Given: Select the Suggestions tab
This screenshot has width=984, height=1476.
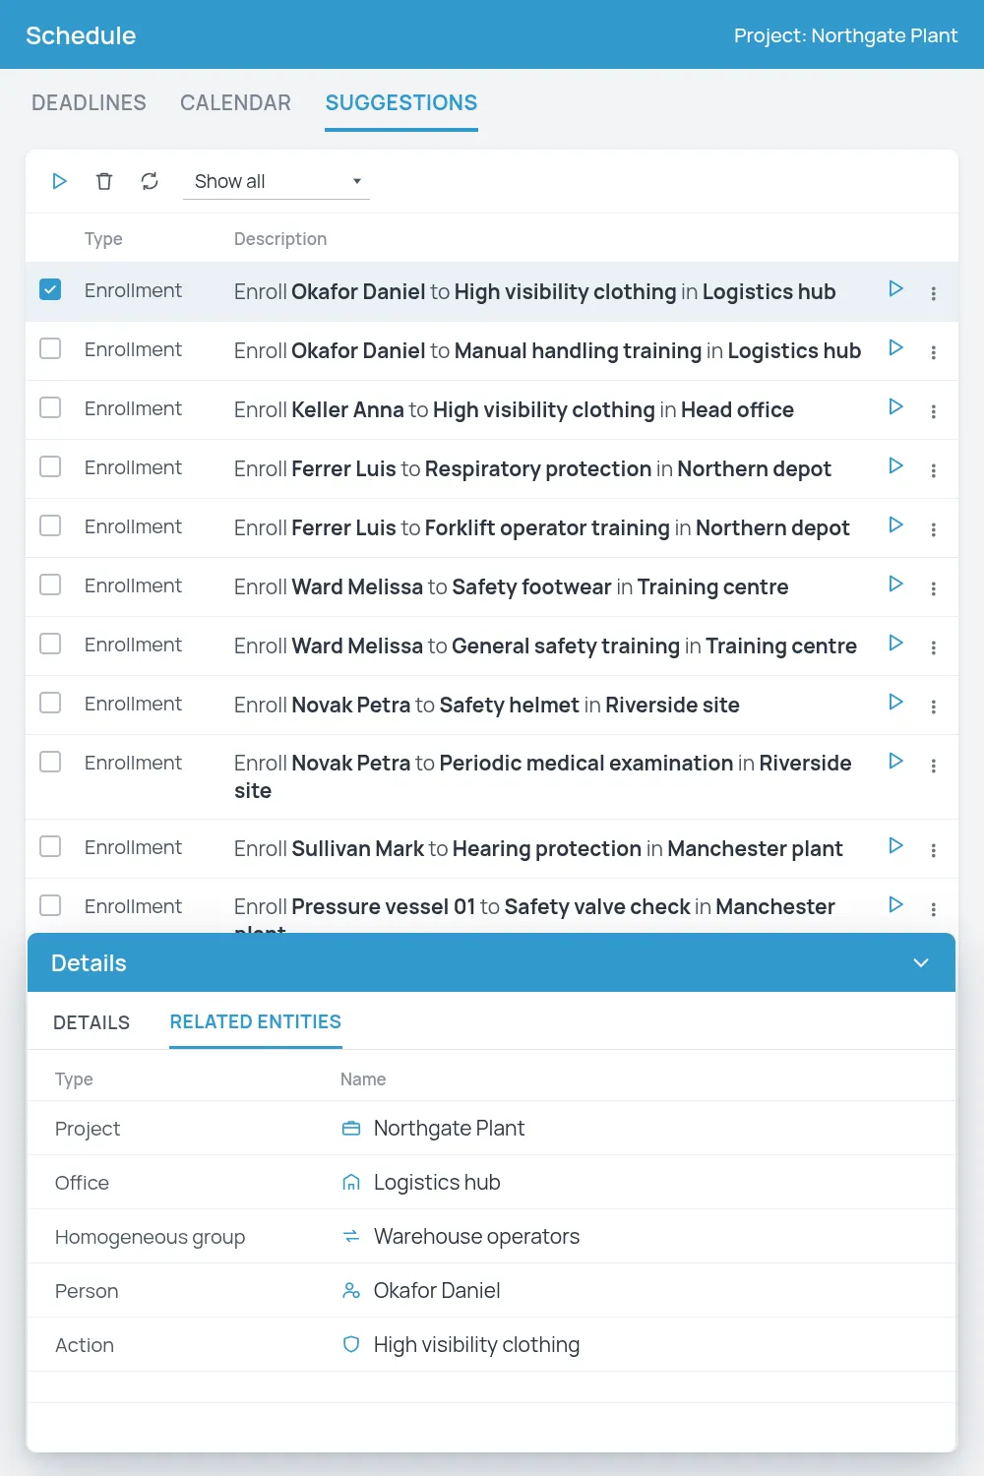Looking at the screenshot, I should (401, 102).
